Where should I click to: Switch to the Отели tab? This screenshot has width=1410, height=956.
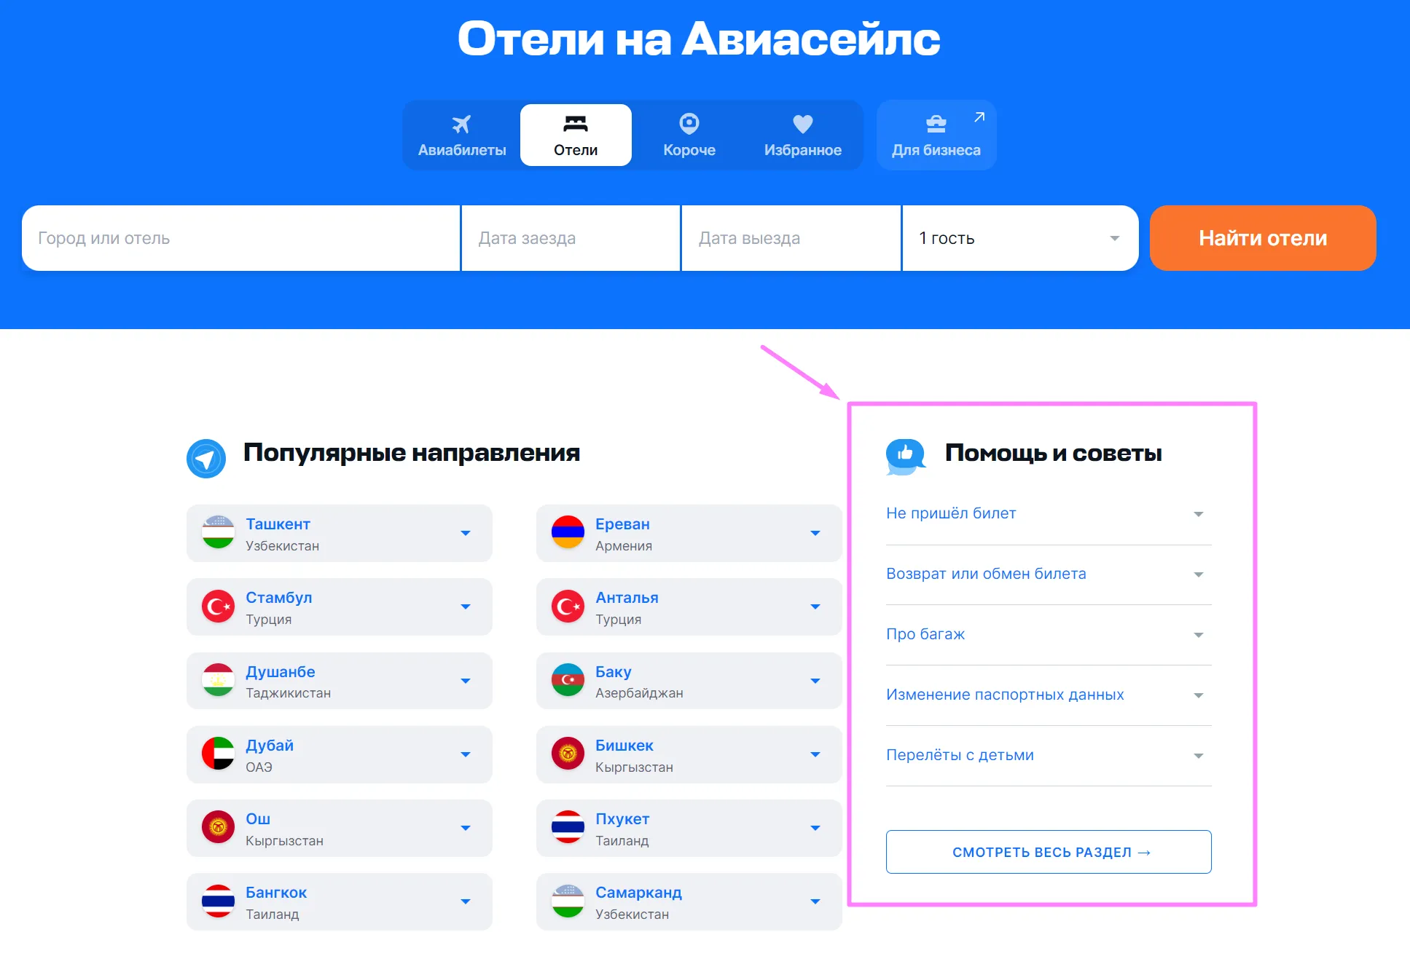[x=576, y=135]
